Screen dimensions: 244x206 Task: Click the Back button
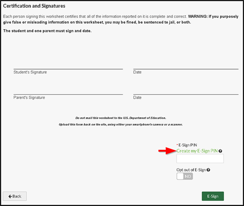(x=15, y=196)
